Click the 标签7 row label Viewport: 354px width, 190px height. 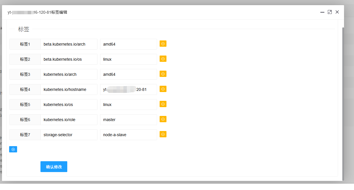point(25,135)
